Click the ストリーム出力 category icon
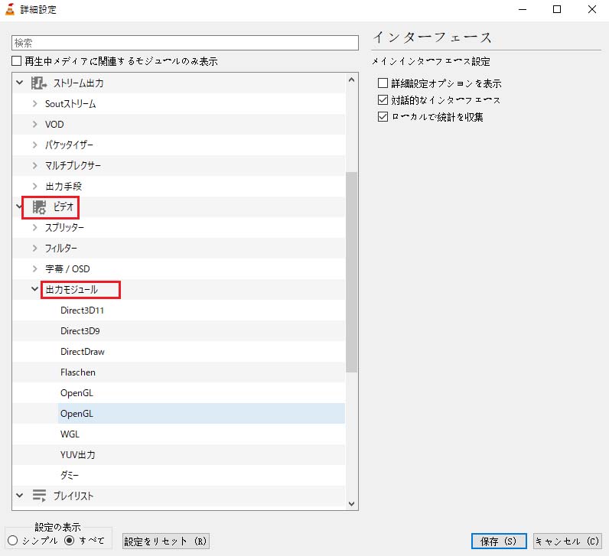Screen dimensions: 609x556 click(39, 83)
